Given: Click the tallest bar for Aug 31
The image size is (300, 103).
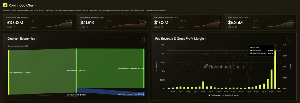Looking at the screenshot, I should (275, 69).
